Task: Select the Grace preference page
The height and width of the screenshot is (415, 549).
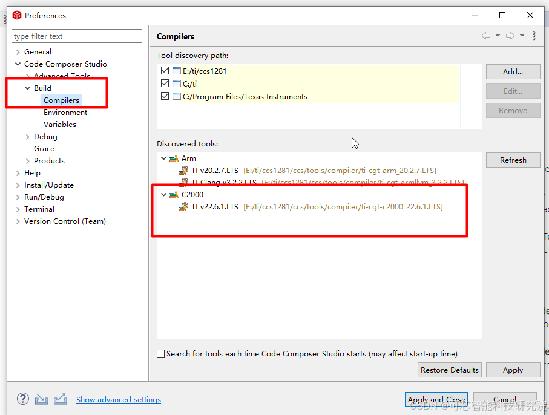Action: (x=44, y=149)
